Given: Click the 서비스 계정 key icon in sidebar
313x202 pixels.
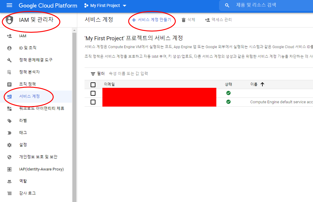Looking at the screenshot, I should click(9, 96).
